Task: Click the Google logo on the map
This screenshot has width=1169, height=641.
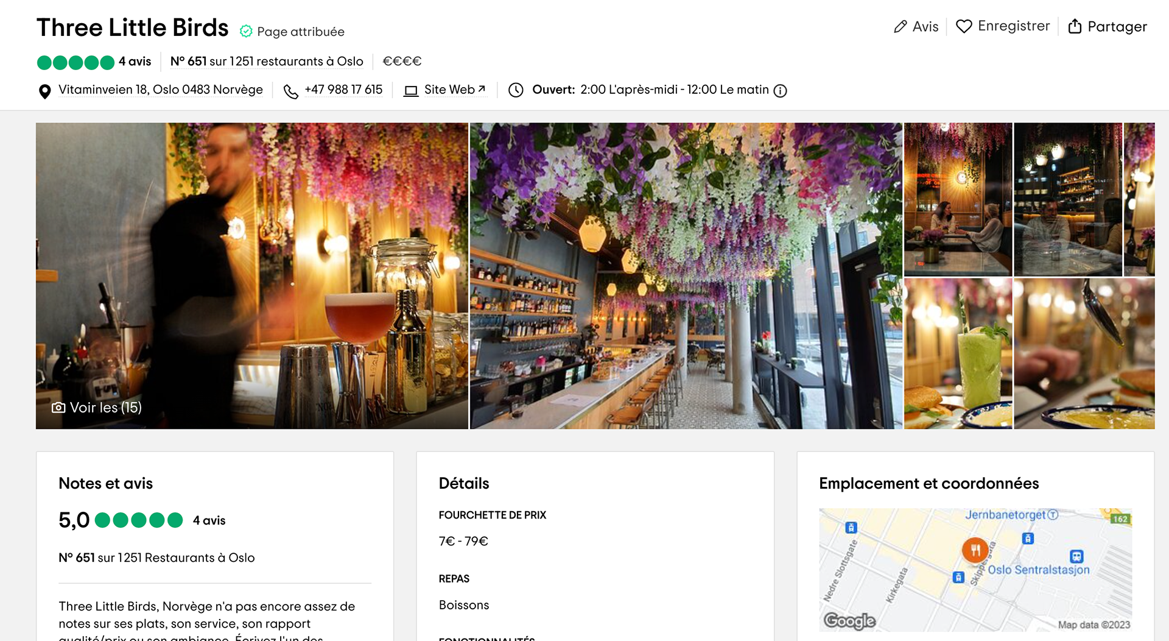Action: point(849,621)
